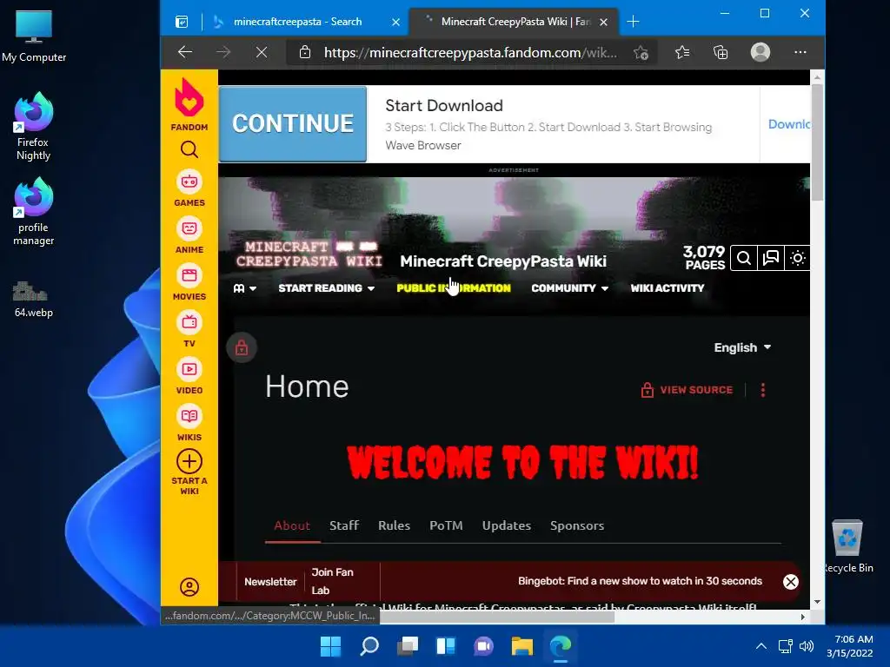Image resolution: width=890 pixels, height=667 pixels.
Task: Click the sidebar search magnifier icon
Action: click(x=189, y=149)
